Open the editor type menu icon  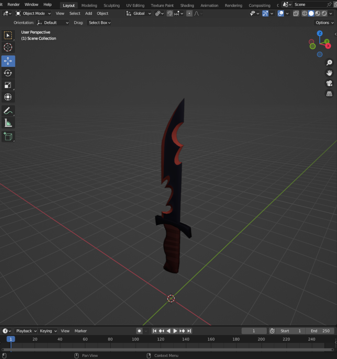point(7,14)
